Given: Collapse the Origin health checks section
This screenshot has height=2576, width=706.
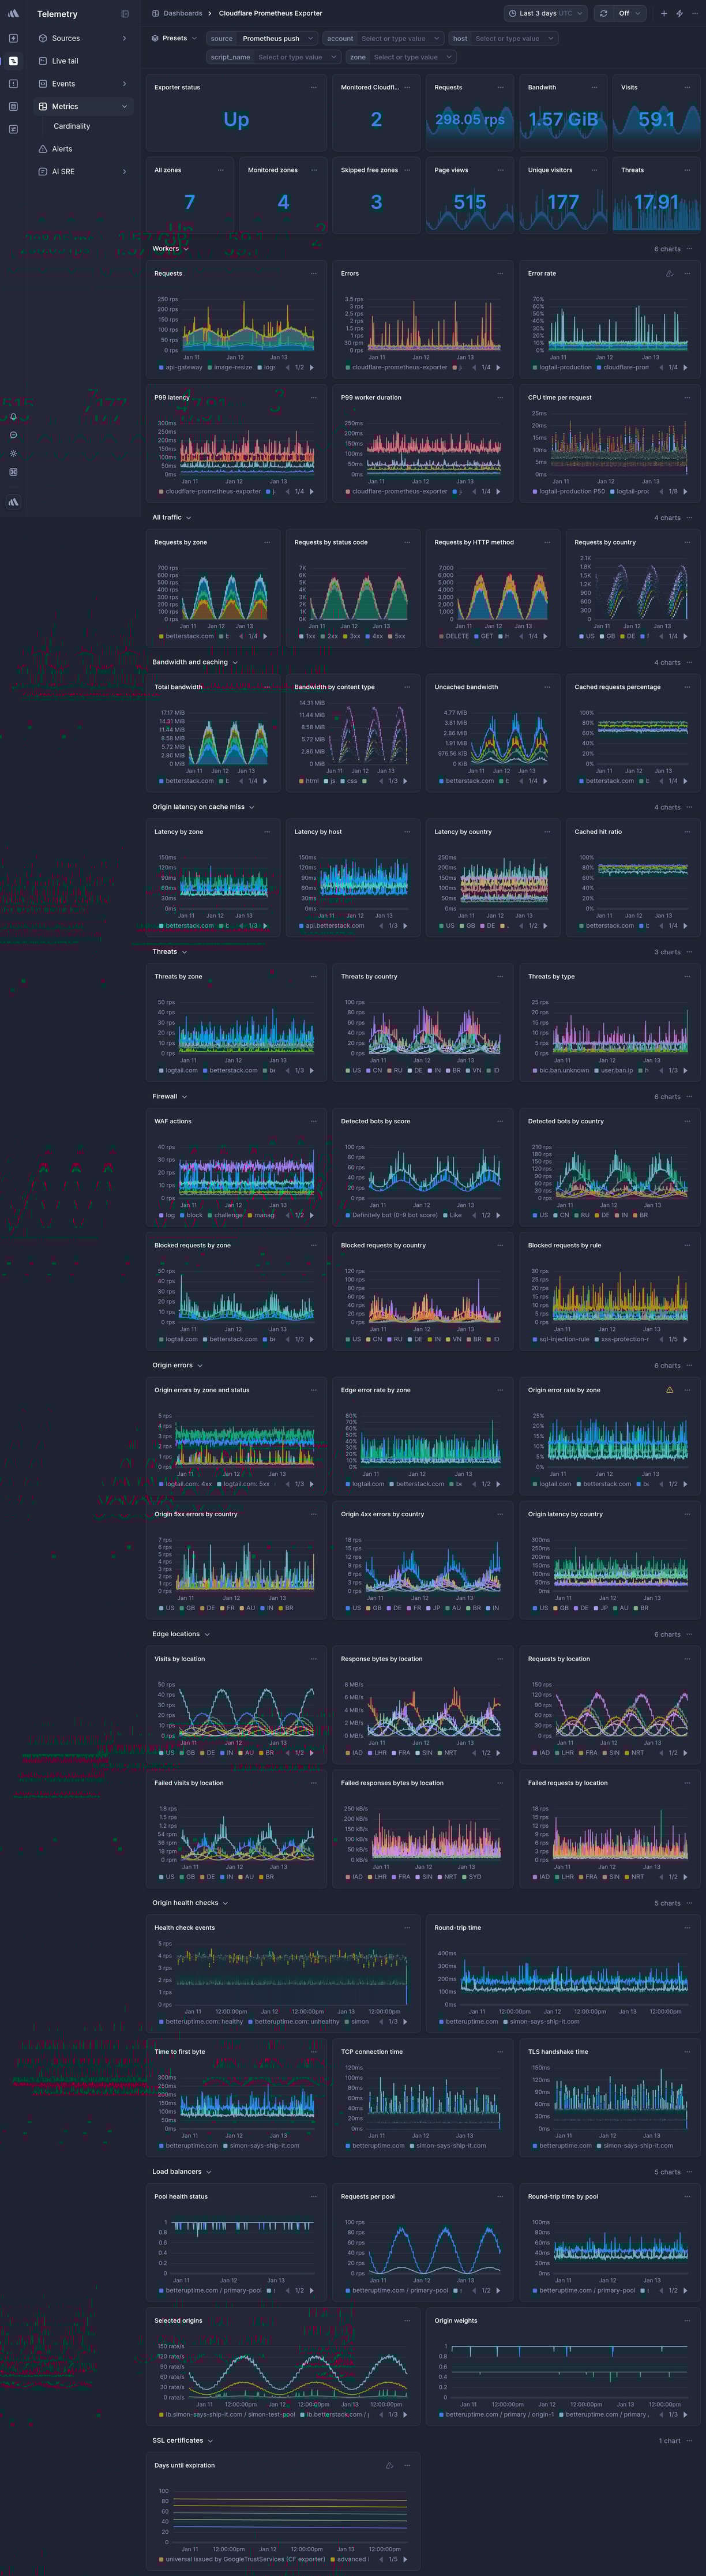Looking at the screenshot, I should [x=190, y=1903].
